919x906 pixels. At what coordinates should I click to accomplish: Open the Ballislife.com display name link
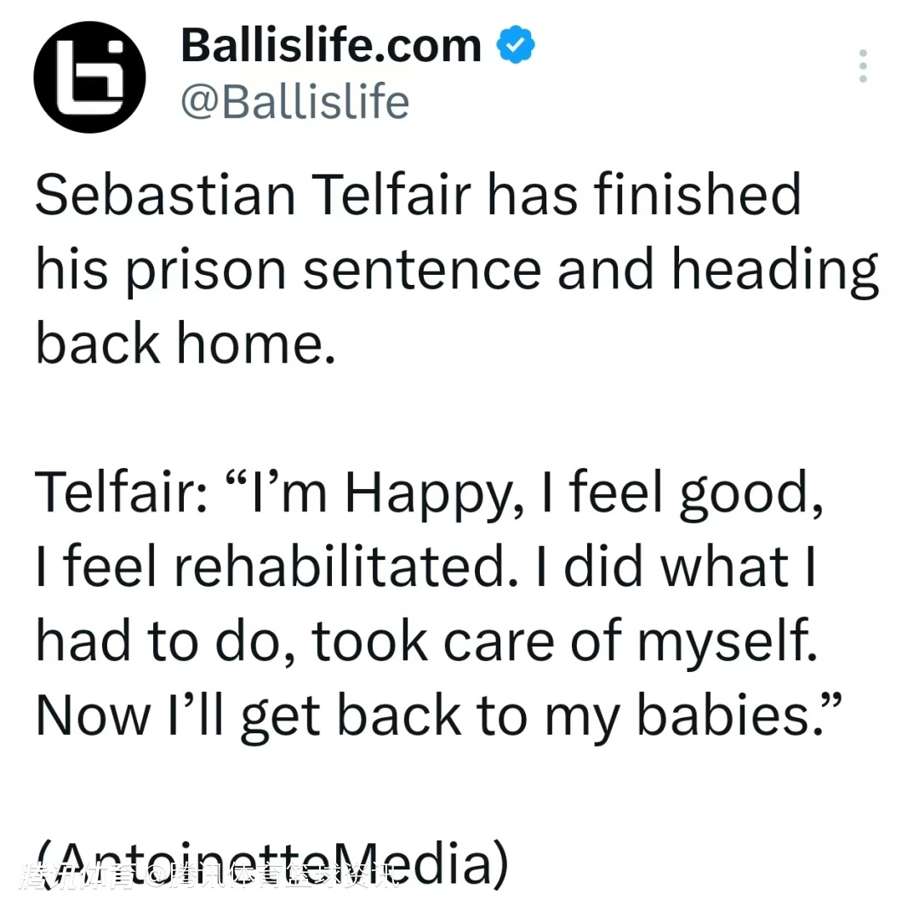(331, 46)
